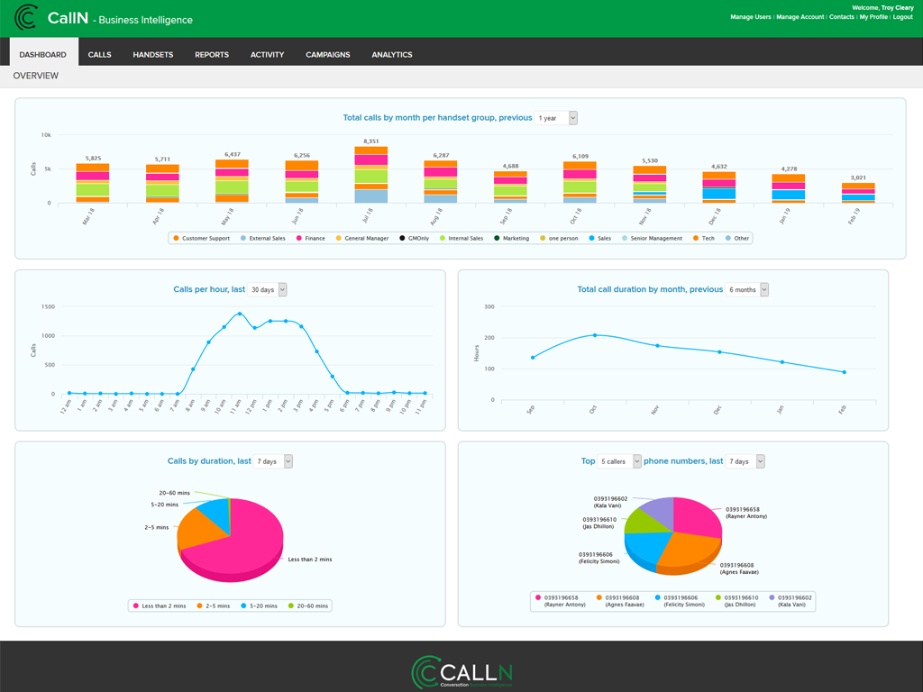Click the CALLN logo in the footer

click(461, 672)
